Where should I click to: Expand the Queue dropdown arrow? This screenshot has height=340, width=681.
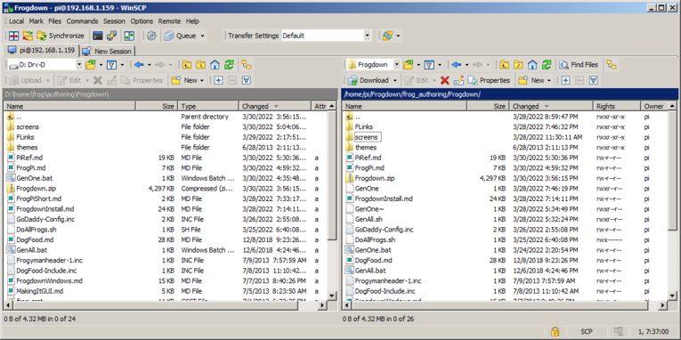[x=203, y=36]
